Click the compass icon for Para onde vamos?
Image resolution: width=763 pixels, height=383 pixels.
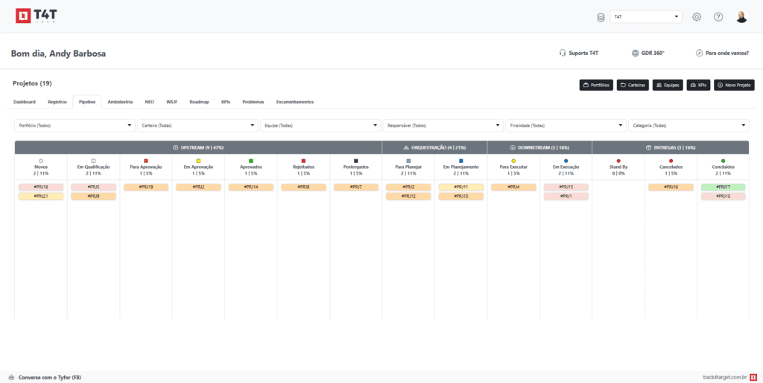pos(700,54)
